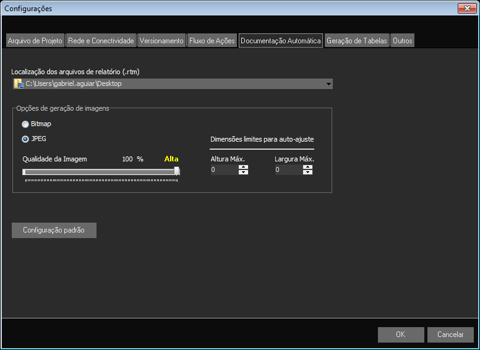The width and height of the screenshot is (480, 350).
Task: Click the Altura Máx. value field
Action: tap(224, 170)
